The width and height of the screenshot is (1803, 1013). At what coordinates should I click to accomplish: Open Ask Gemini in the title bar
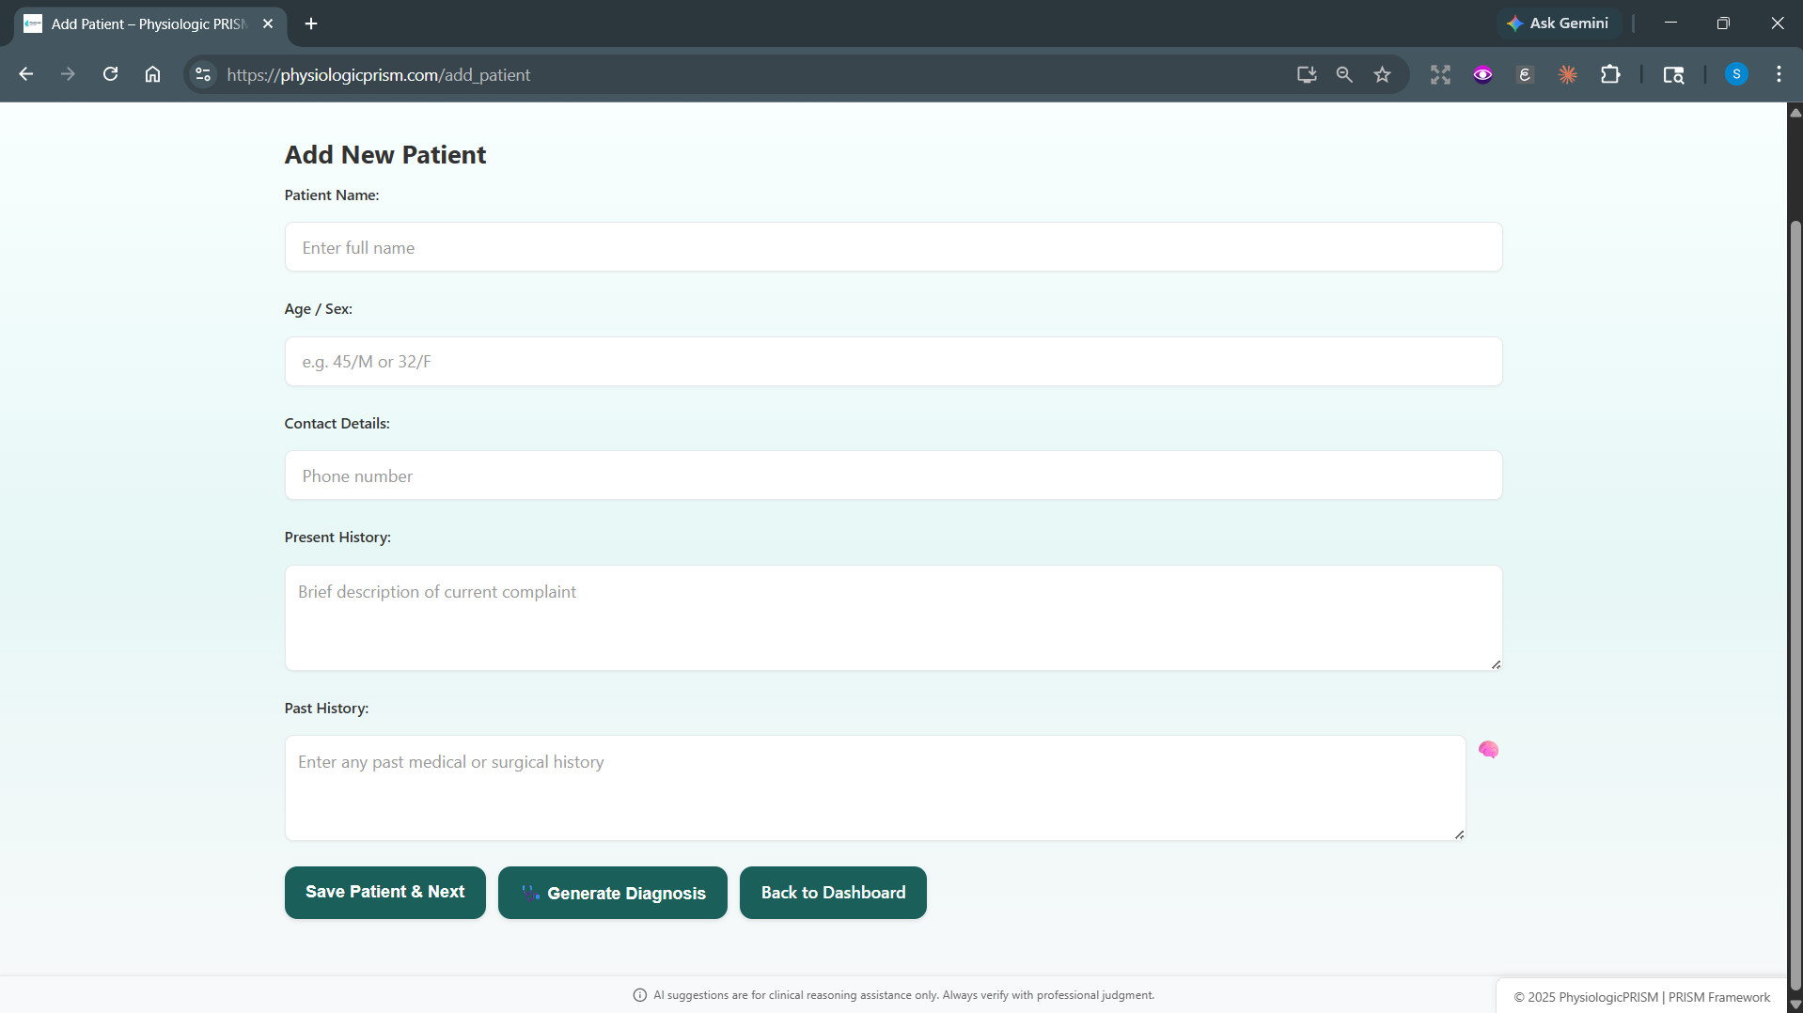click(x=1559, y=23)
